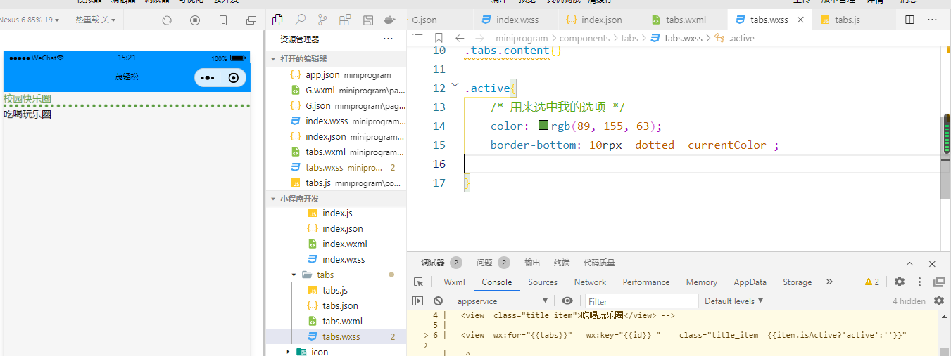Click the rgb(89, 155, 63) color swatch
The height and width of the screenshot is (356, 951).
click(543, 126)
